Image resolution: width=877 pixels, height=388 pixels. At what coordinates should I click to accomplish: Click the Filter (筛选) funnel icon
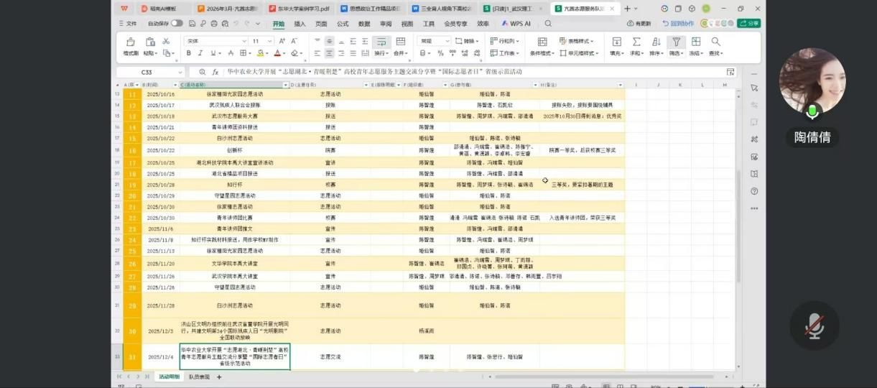pyautogui.click(x=675, y=42)
